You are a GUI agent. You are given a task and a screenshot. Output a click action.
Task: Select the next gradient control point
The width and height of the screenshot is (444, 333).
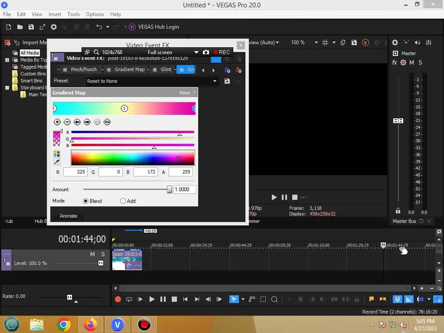pyautogui.click(x=87, y=122)
